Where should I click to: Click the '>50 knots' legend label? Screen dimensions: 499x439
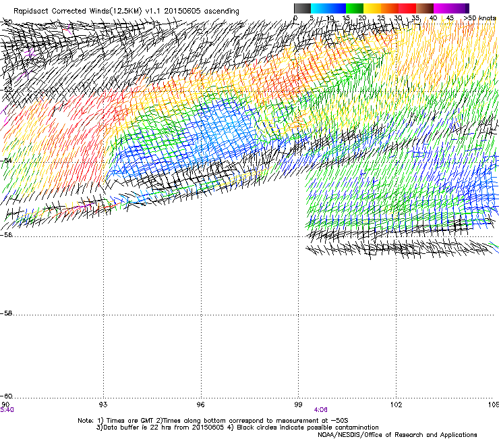tap(479, 18)
